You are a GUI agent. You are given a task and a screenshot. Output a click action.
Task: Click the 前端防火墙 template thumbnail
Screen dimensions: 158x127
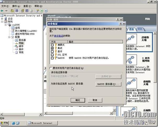pos(131,83)
